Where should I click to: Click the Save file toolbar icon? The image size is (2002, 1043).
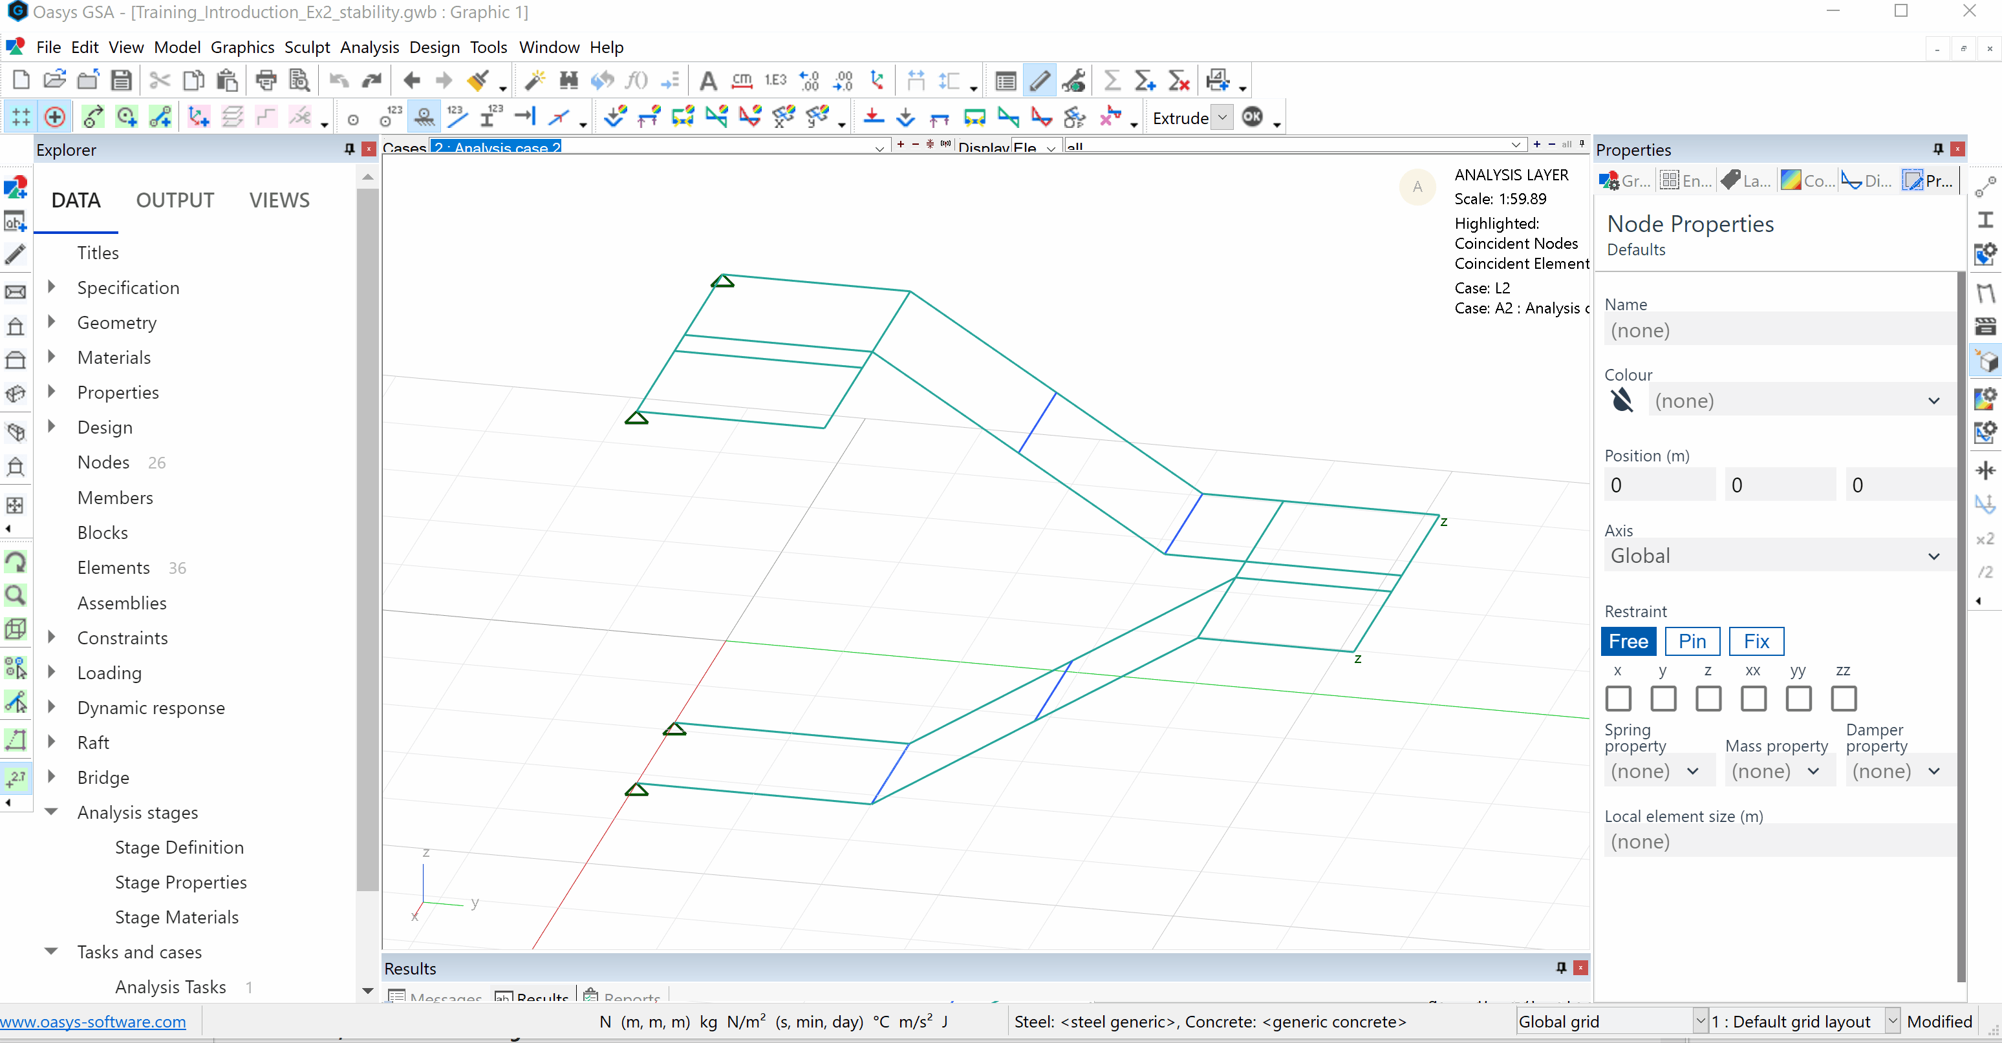pos(121,80)
